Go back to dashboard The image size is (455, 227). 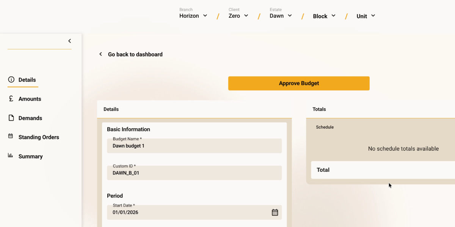135,54
